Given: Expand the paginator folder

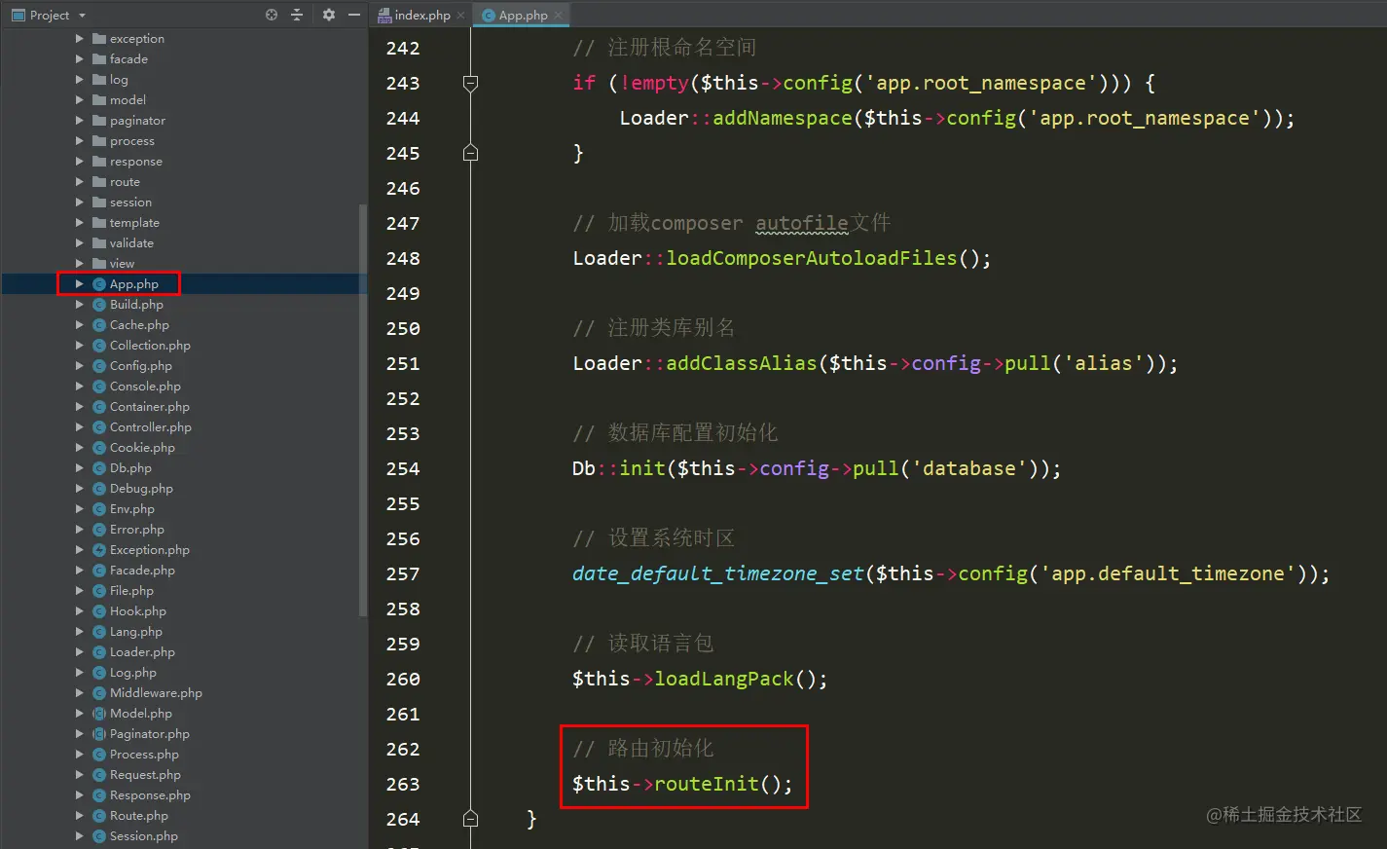Looking at the screenshot, I should click(x=80, y=121).
